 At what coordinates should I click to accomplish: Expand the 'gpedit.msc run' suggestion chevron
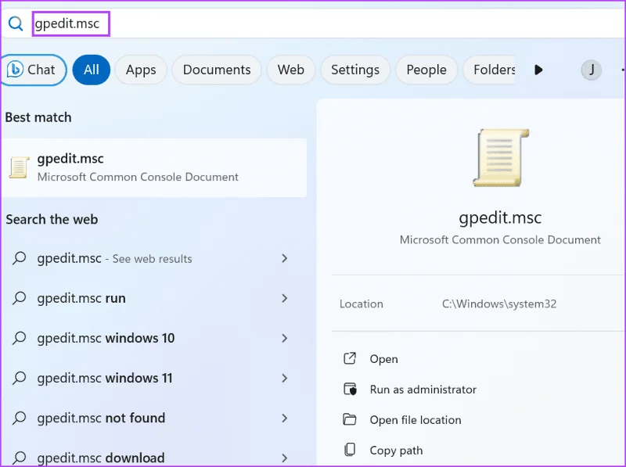tap(284, 298)
